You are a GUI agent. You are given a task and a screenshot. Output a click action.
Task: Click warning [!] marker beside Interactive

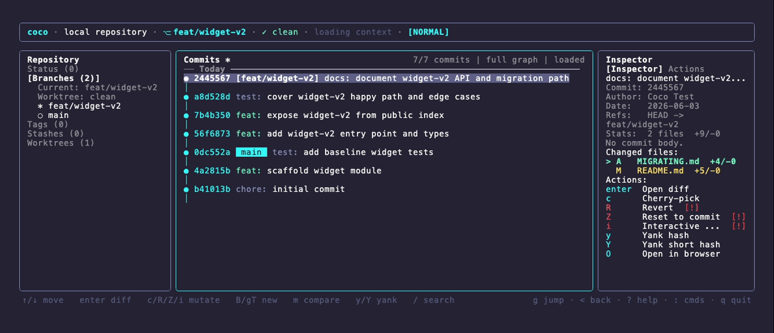(x=738, y=226)
